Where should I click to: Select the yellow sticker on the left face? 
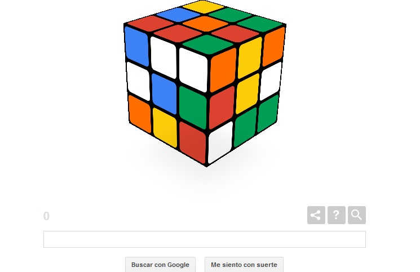coord(165,127)
